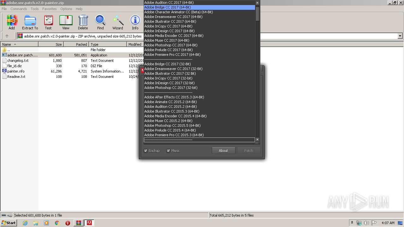The height and width of the screenshot is (227, 404).
Task: Toggle the Backup checkbox
Action: pos(146,151)
